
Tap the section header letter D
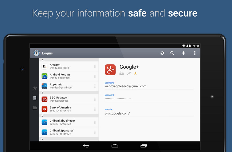coord(43,139)
